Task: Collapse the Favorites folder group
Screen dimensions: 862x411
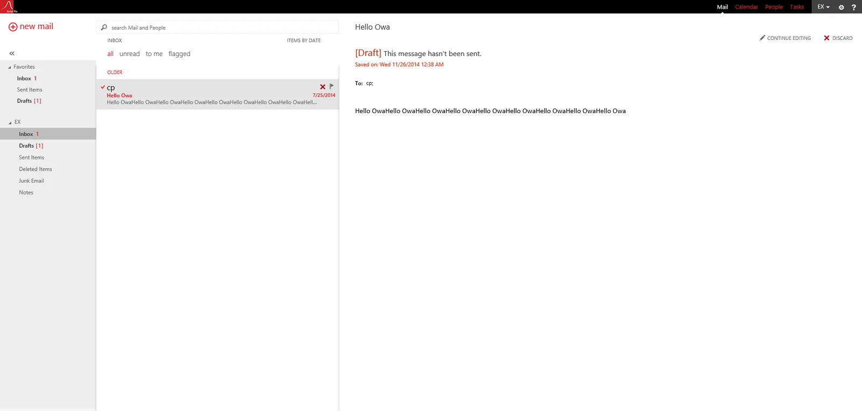Action: point(10,67)
